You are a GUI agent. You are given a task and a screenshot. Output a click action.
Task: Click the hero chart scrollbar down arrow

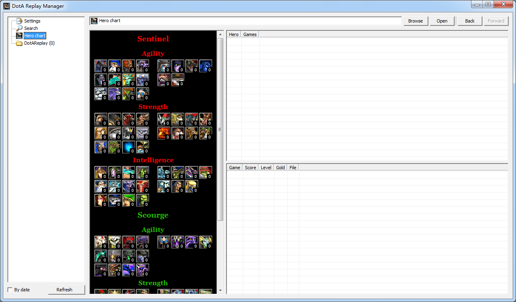coord(220,291)
